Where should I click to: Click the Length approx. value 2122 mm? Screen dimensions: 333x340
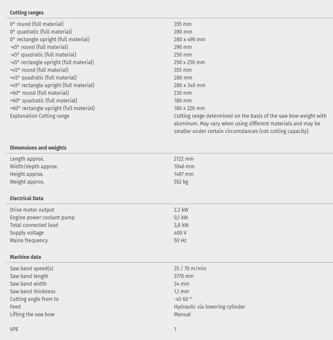pyautogui.click(x=183, y=159)
